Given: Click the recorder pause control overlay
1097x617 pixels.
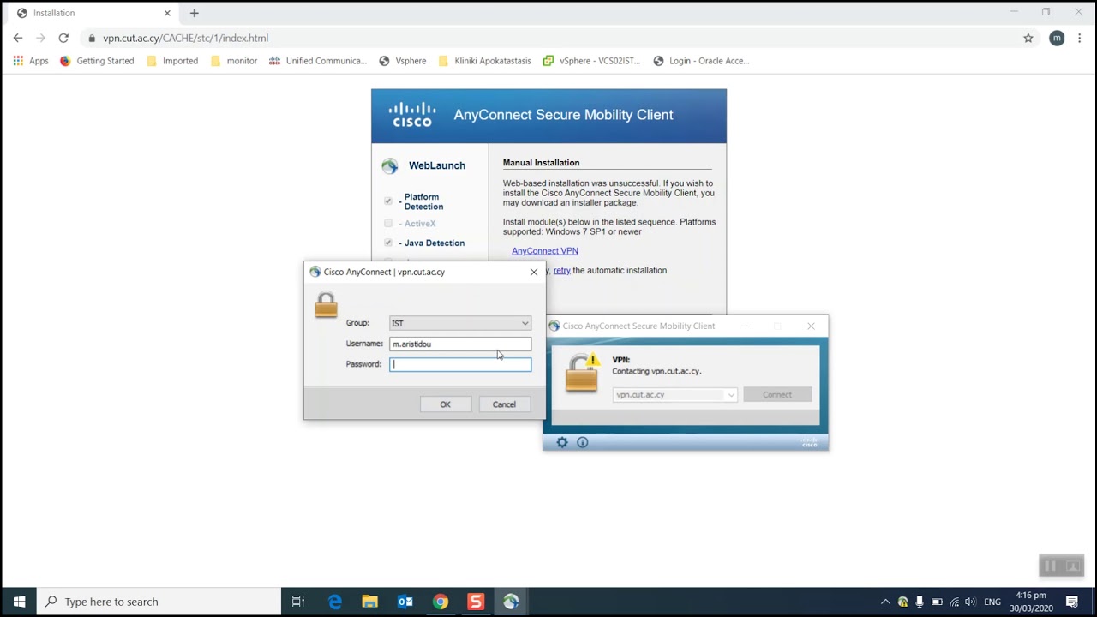Looking at the screenshot, I should [1050, 566].
